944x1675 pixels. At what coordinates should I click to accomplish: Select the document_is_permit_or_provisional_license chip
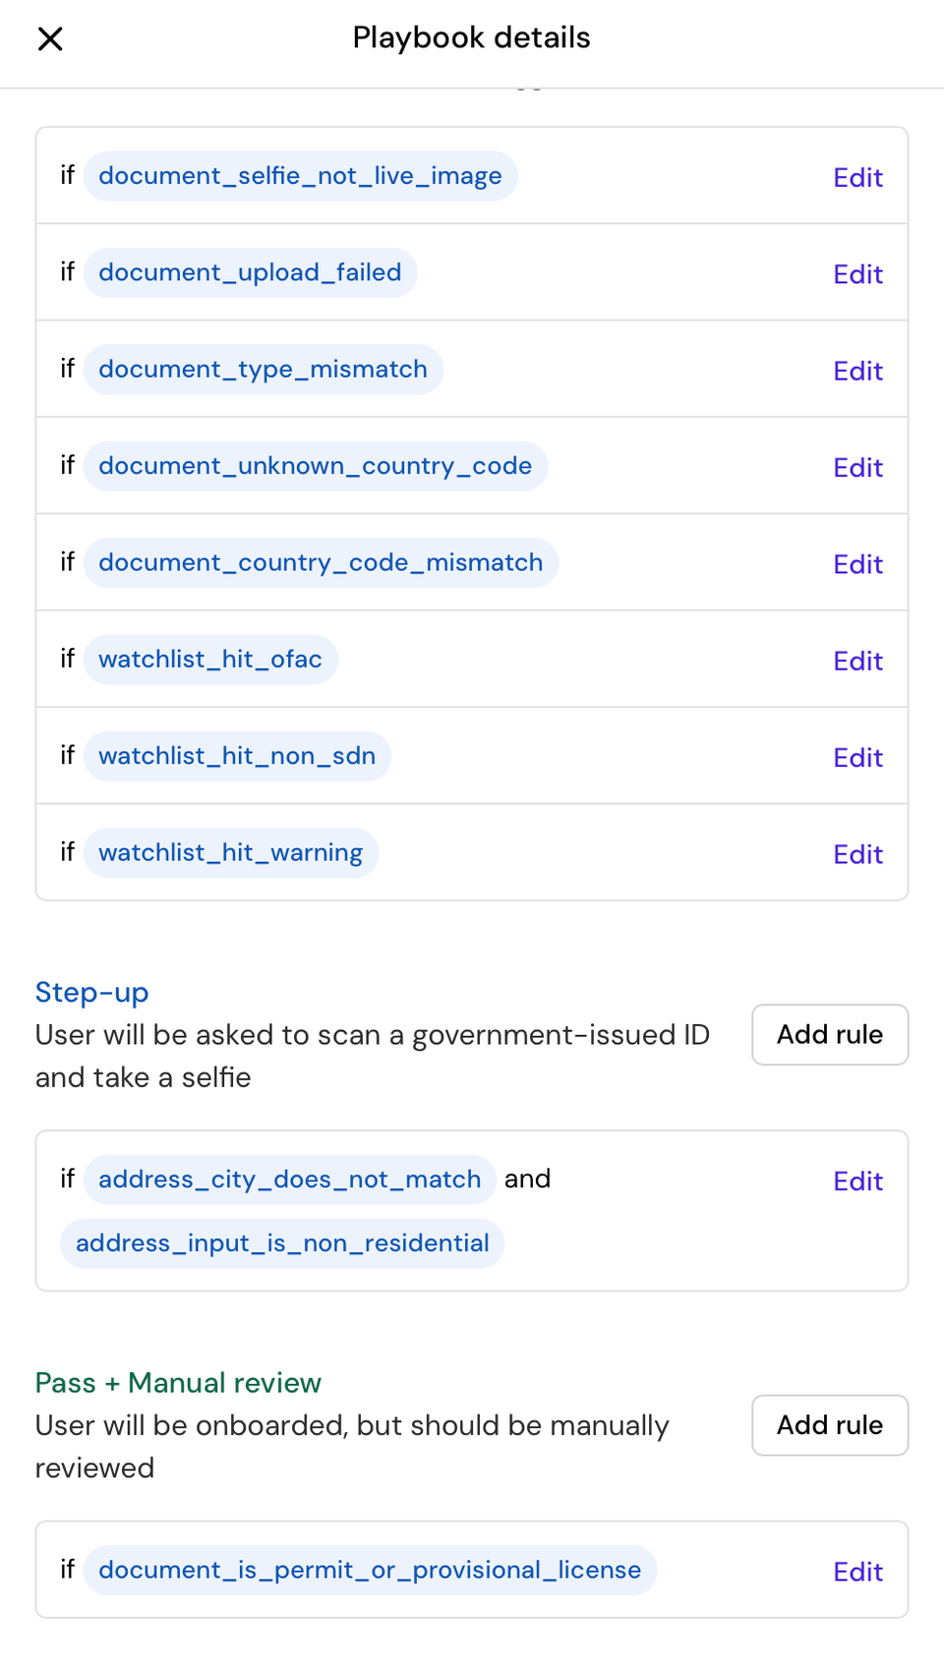(x=369, y=1570)
